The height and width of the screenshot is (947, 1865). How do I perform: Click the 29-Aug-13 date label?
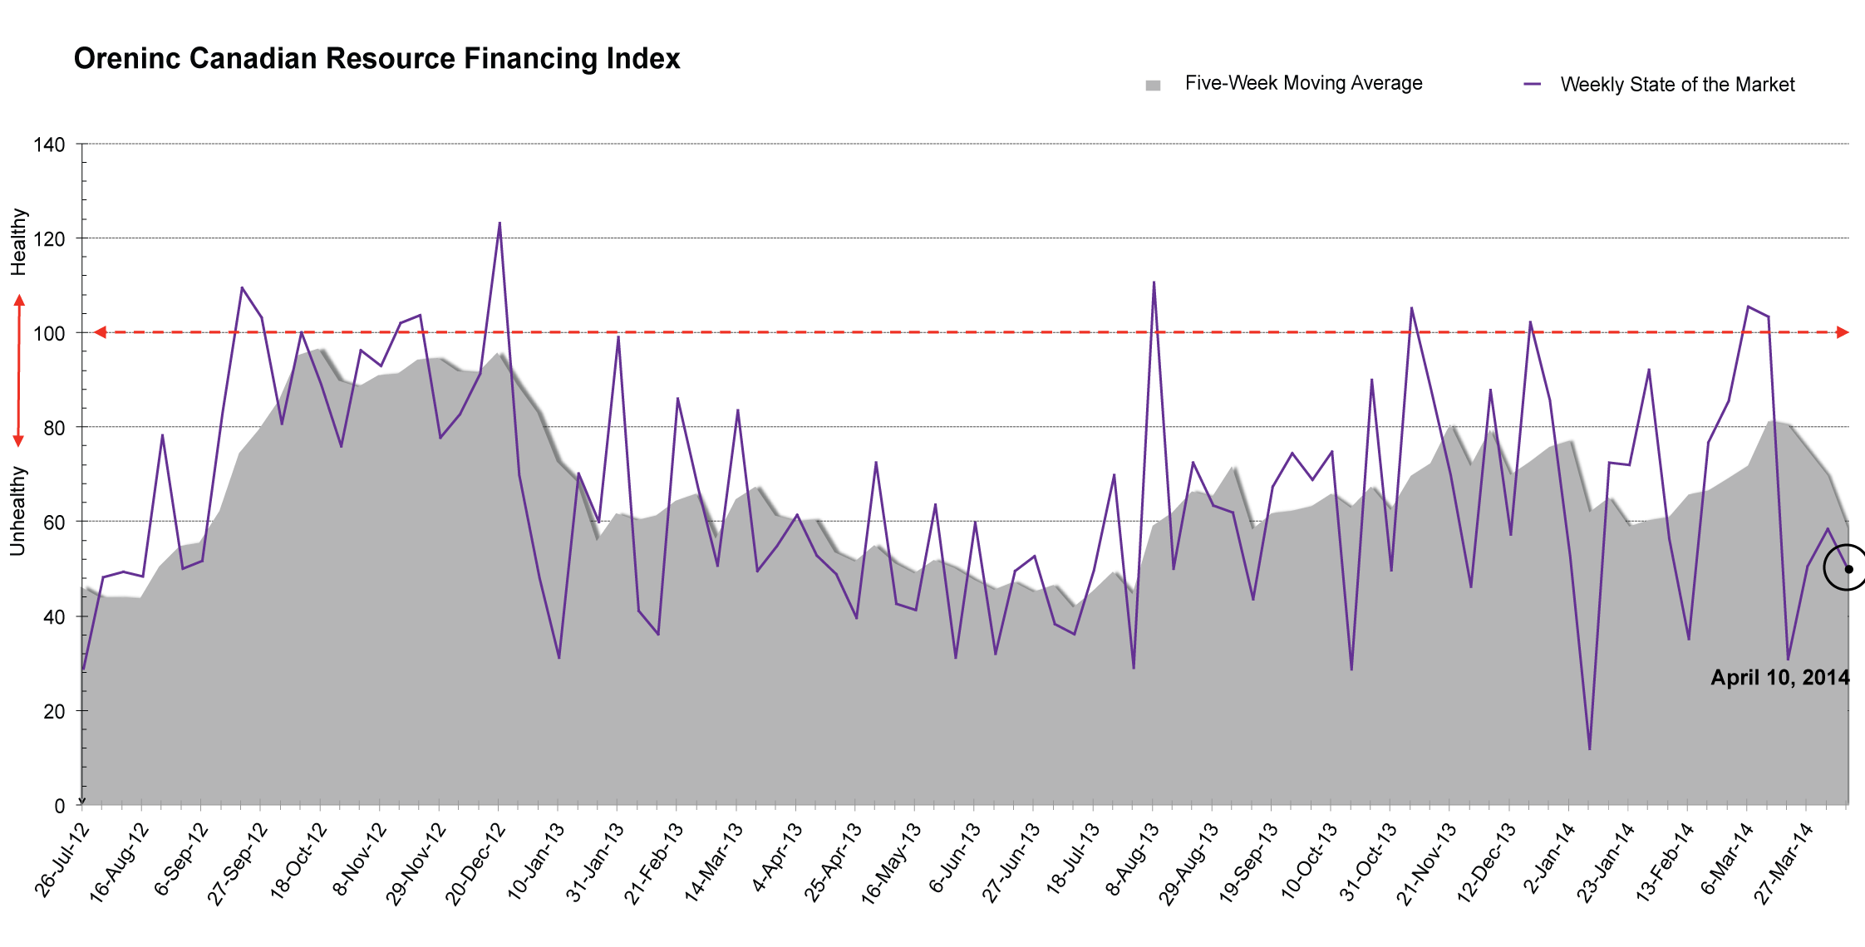click(1188, 864)
